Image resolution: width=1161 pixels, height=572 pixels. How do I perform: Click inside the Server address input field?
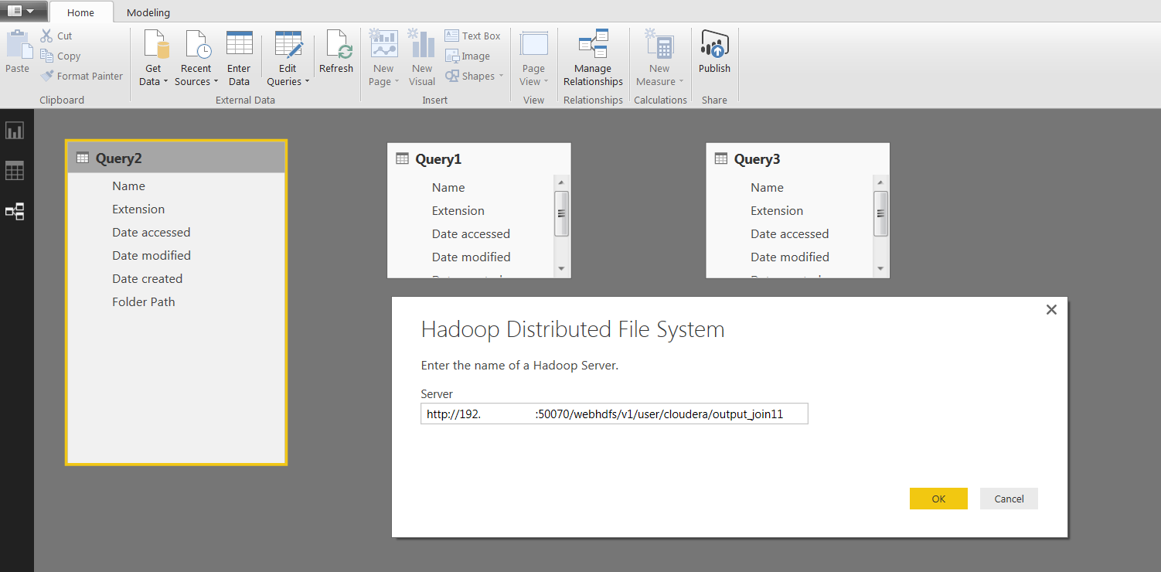point(614,414)
